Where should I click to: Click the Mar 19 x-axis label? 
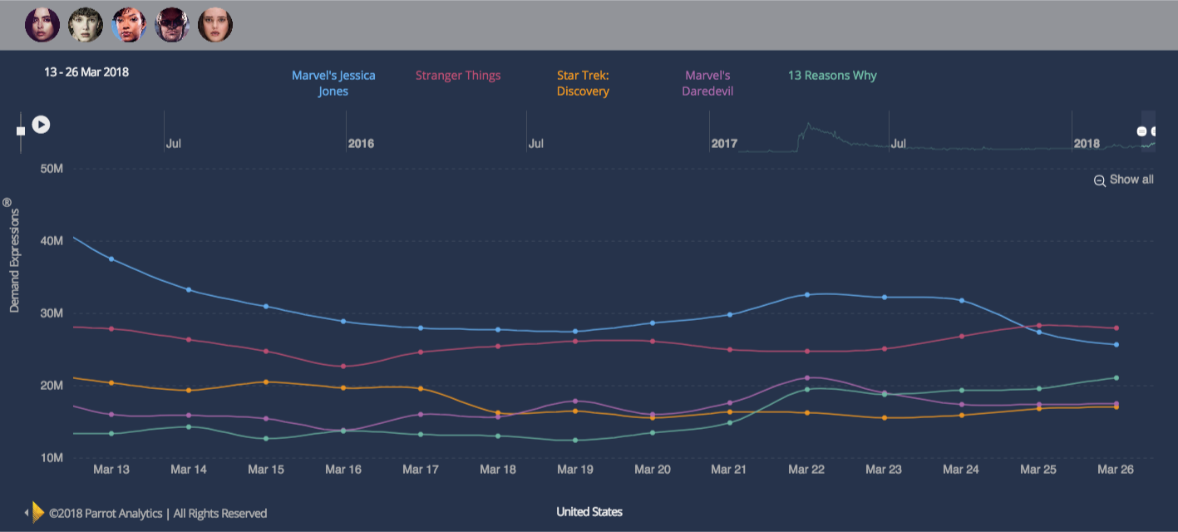[x=575, y=470]
